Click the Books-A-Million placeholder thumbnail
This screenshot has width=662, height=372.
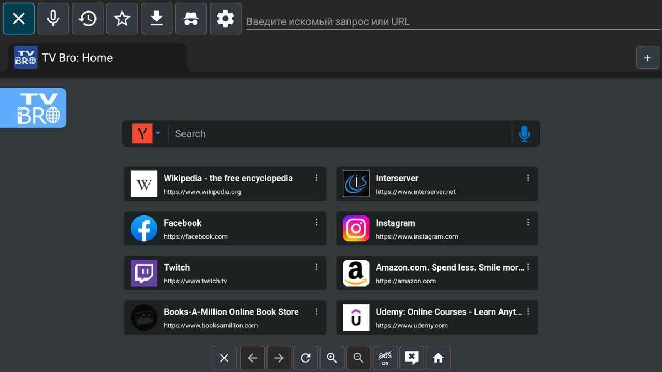[x=144, y=317]
